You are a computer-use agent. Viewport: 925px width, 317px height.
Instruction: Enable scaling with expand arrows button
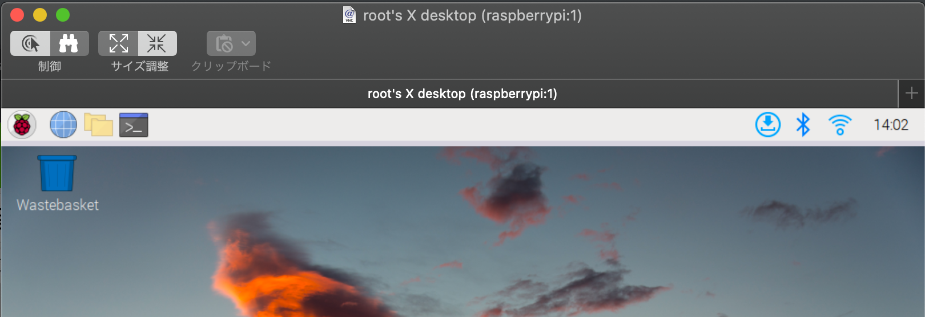pos(118,43)
